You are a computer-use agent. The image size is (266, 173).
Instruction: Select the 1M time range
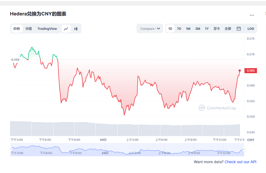188,29
